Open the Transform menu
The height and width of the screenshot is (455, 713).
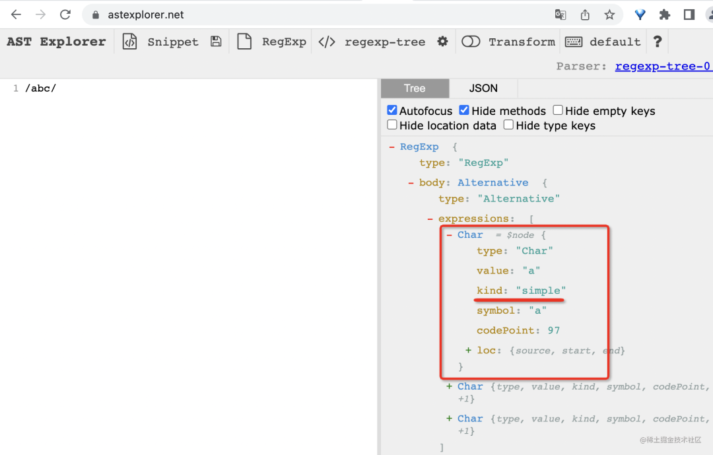(522, 42)
